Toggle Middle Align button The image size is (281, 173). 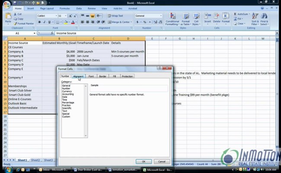point(87,16)
